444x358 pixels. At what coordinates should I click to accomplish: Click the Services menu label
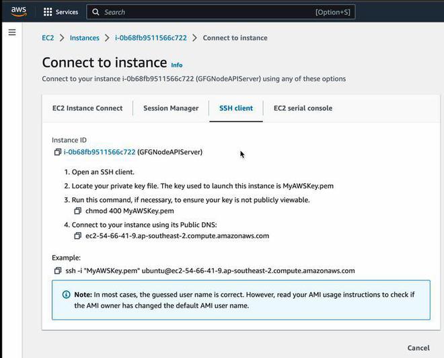pyautogui.click(x=67, y=12)
